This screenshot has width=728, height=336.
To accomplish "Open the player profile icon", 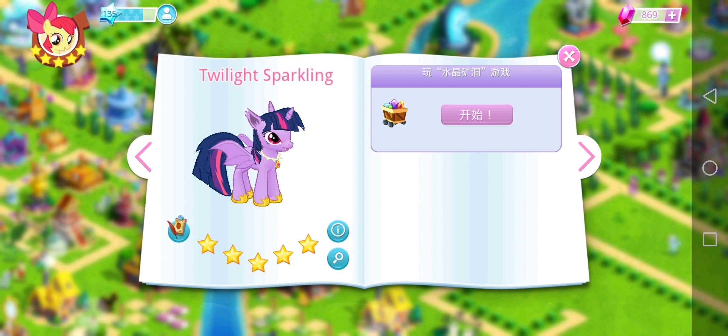I will point(166,14).
